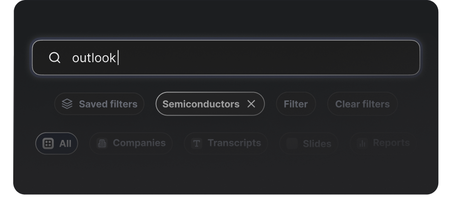
Task: Click the bar chart icon beside Reports
Action: [362, 143]
